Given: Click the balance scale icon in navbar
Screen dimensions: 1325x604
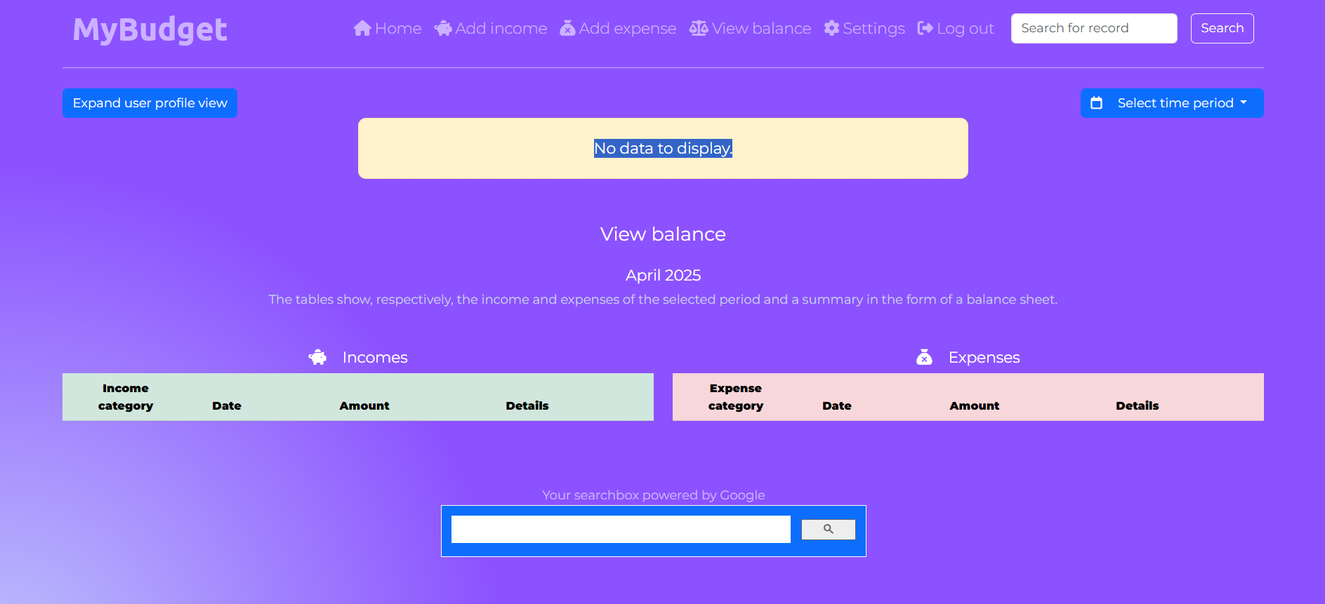Looking at the screenshot, I should click(699, 28).
